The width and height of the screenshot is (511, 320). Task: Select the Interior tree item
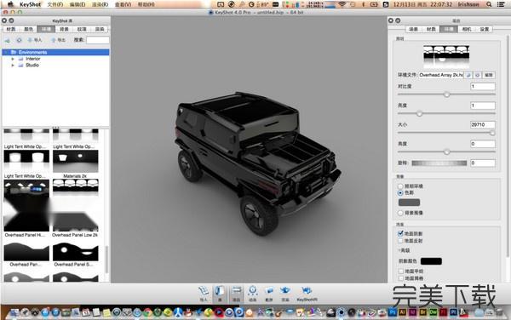[33, 59]
